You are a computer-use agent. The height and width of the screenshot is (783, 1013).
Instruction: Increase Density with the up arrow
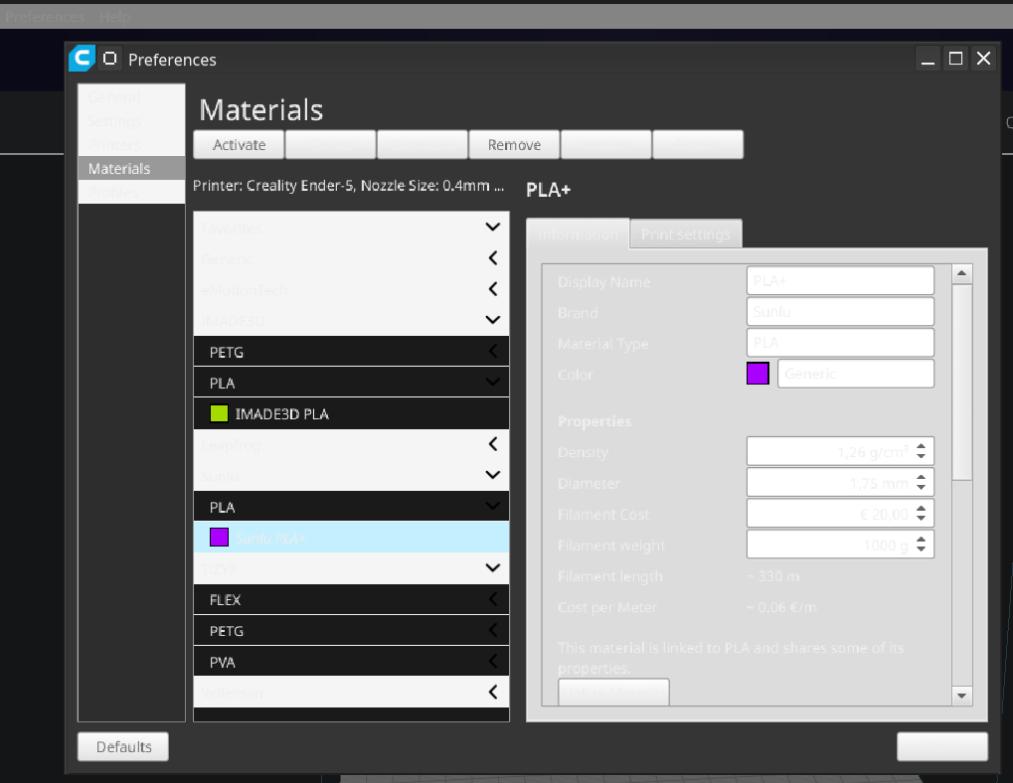[922, 445]
